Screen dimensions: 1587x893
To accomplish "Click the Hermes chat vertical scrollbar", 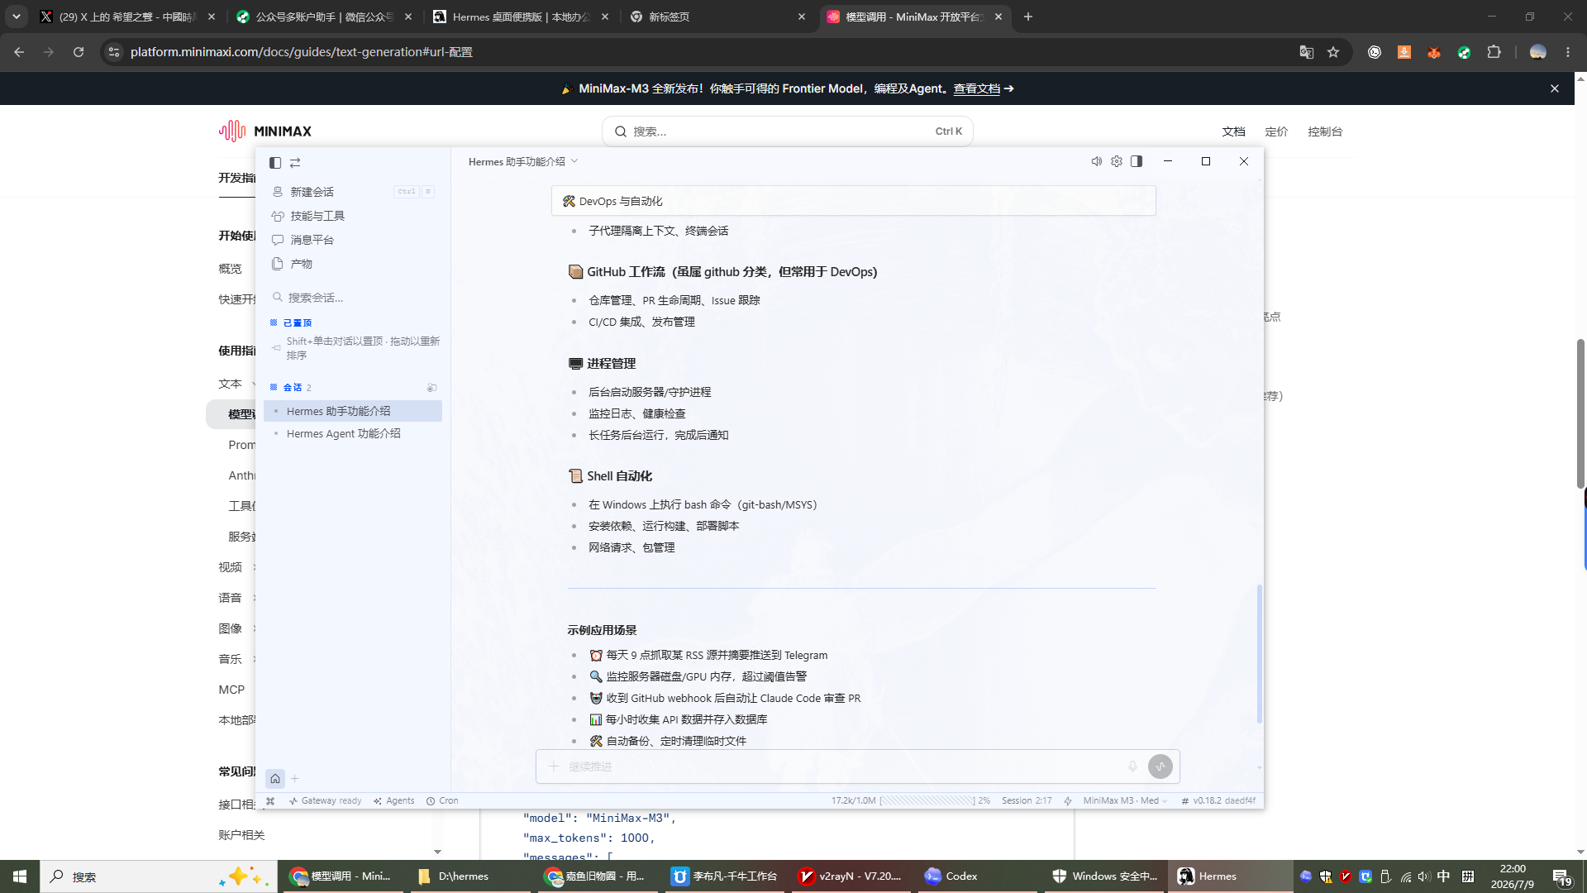I will [1260, 653].
